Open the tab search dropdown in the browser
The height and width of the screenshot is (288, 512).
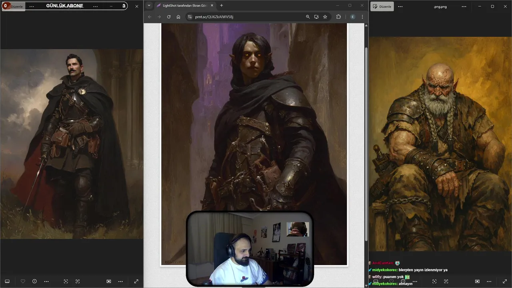click(149, 5)
